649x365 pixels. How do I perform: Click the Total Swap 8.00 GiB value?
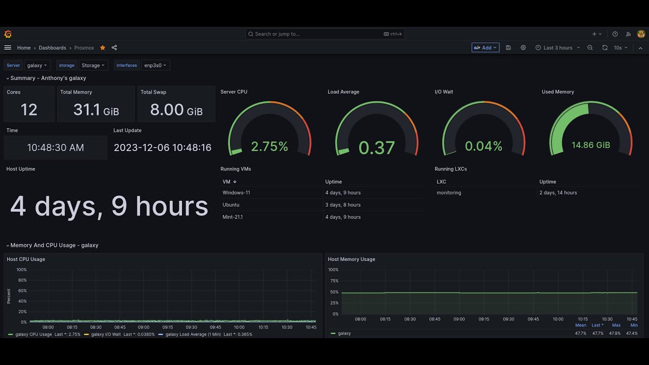point(176,109)
